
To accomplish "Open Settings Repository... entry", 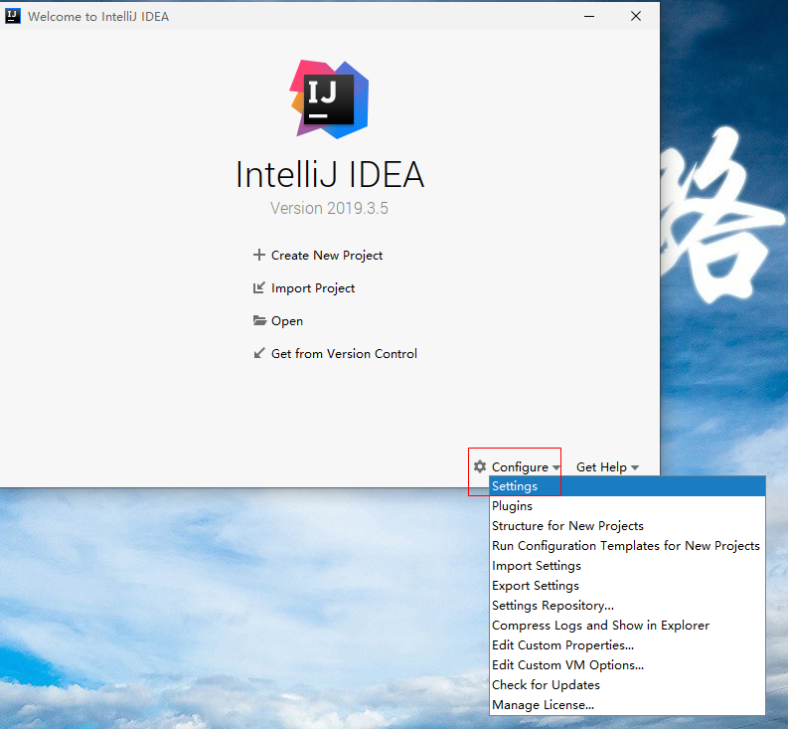I will coord(627,606).
